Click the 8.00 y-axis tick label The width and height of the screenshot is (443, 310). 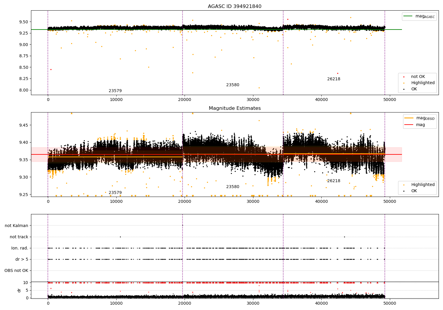point(23,90)
